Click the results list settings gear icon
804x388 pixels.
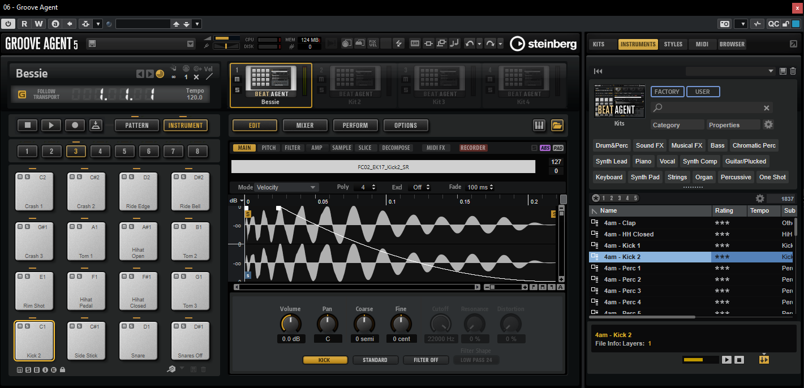pos(760,199)
